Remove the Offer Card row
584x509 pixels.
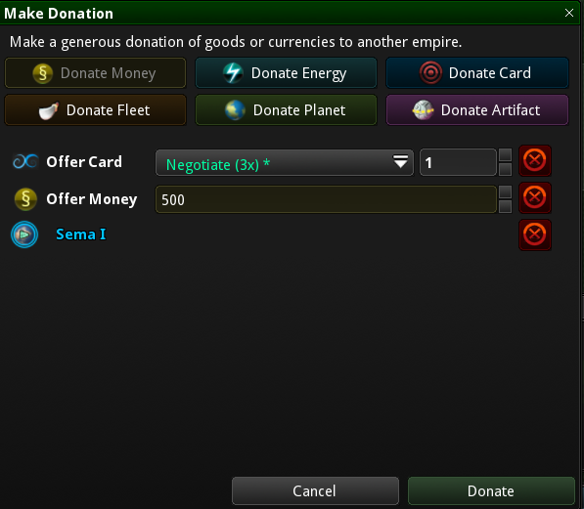click(x=535, y=161)
